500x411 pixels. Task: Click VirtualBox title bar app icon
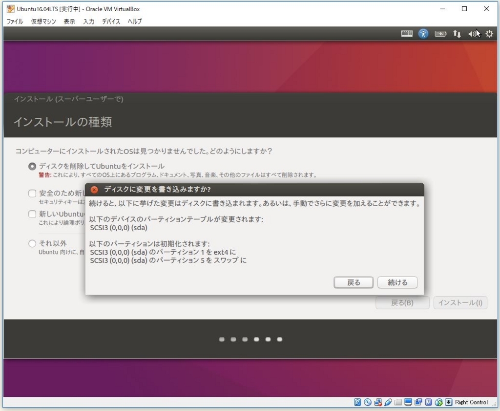(11, 9)
